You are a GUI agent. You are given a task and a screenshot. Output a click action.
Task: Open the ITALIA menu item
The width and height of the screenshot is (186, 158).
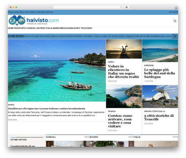click(49, 28)
